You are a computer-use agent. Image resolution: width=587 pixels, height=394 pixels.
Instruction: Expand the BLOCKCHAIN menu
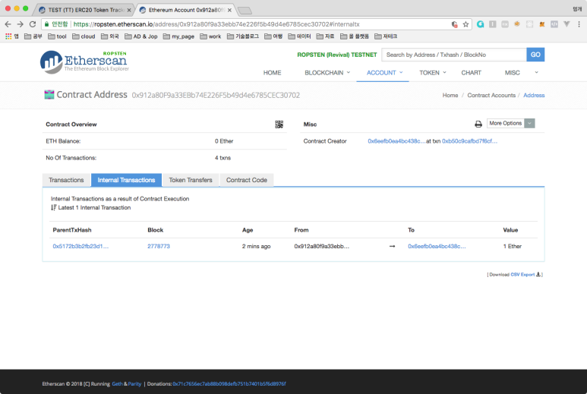[x=327, y=73]
